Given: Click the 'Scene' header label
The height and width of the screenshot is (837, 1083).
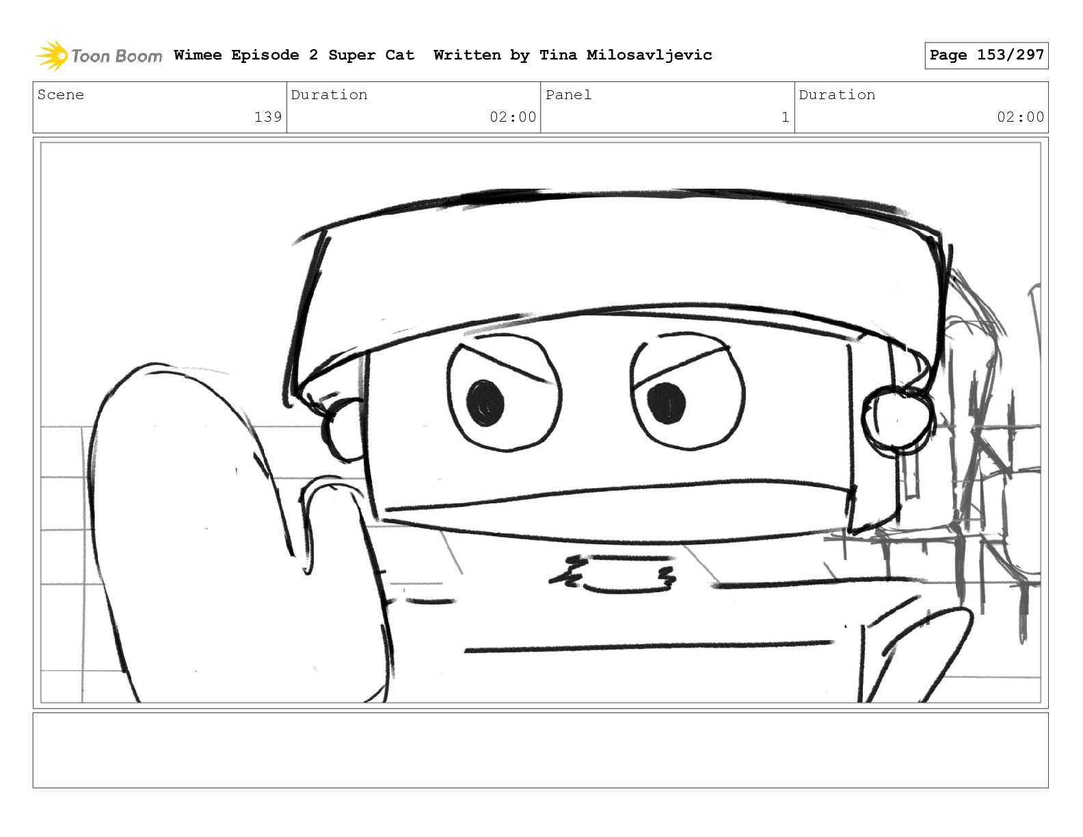Looking at the screenshot, I should 61,95.
